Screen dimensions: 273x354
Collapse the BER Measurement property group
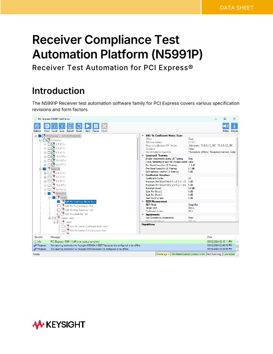143,202
